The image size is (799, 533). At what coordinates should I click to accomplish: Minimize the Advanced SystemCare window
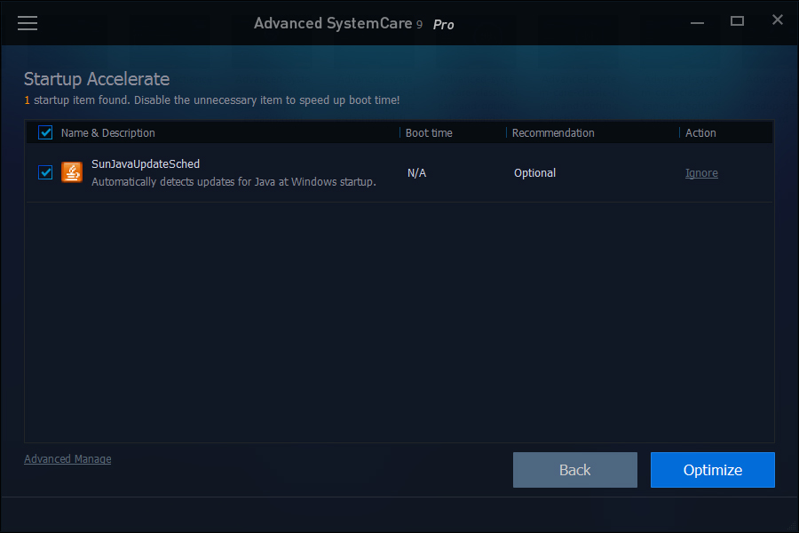[697, 22]
